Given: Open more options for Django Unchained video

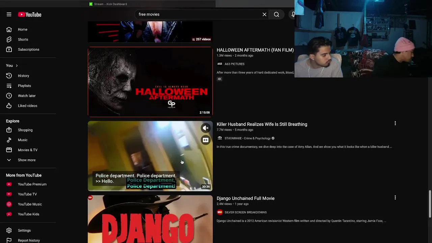Looking at the screenshot, I should 395,197.
